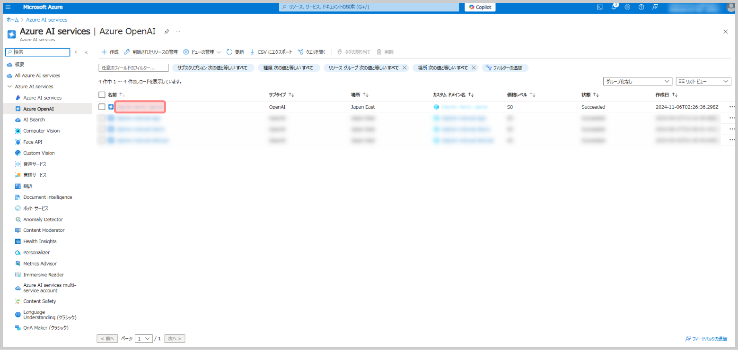Click the ホーム breadcrumb link
This screenshot has width=738, height=350.
pyautogui.click(x=13, y=20)
